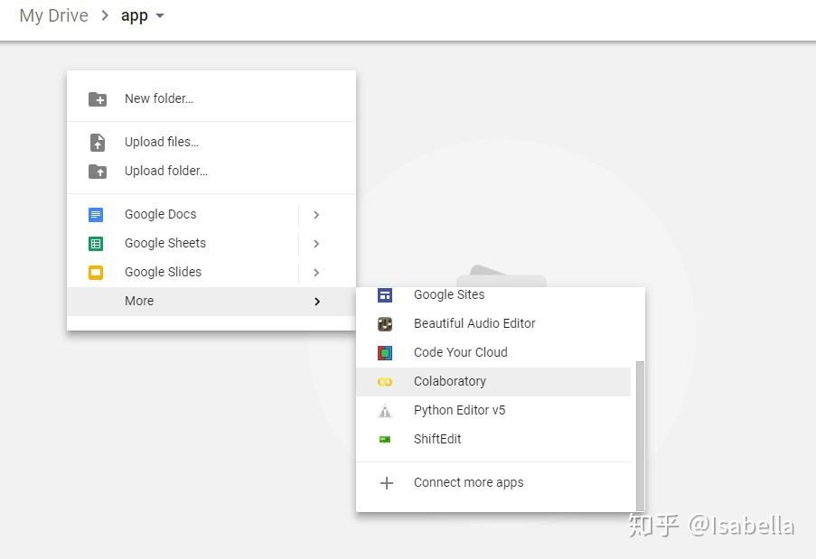This screenshot has height=559, width=816.
Task: Select the Python Editor v5 icon
Action: [386, 410]
